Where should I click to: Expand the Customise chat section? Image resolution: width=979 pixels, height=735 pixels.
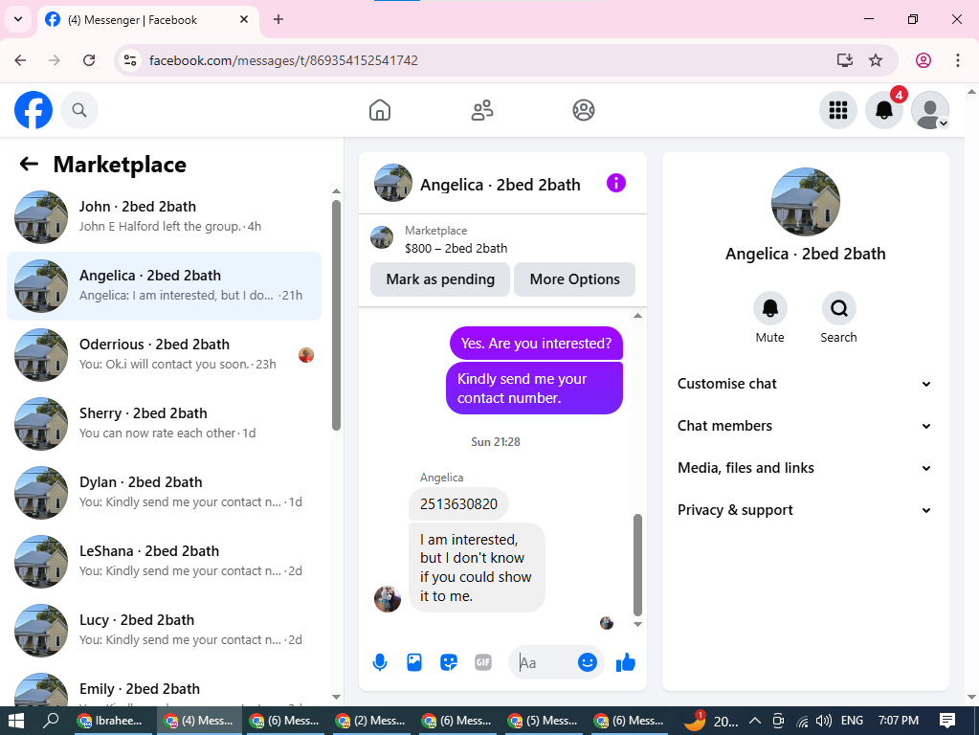[x=805, y=384]
